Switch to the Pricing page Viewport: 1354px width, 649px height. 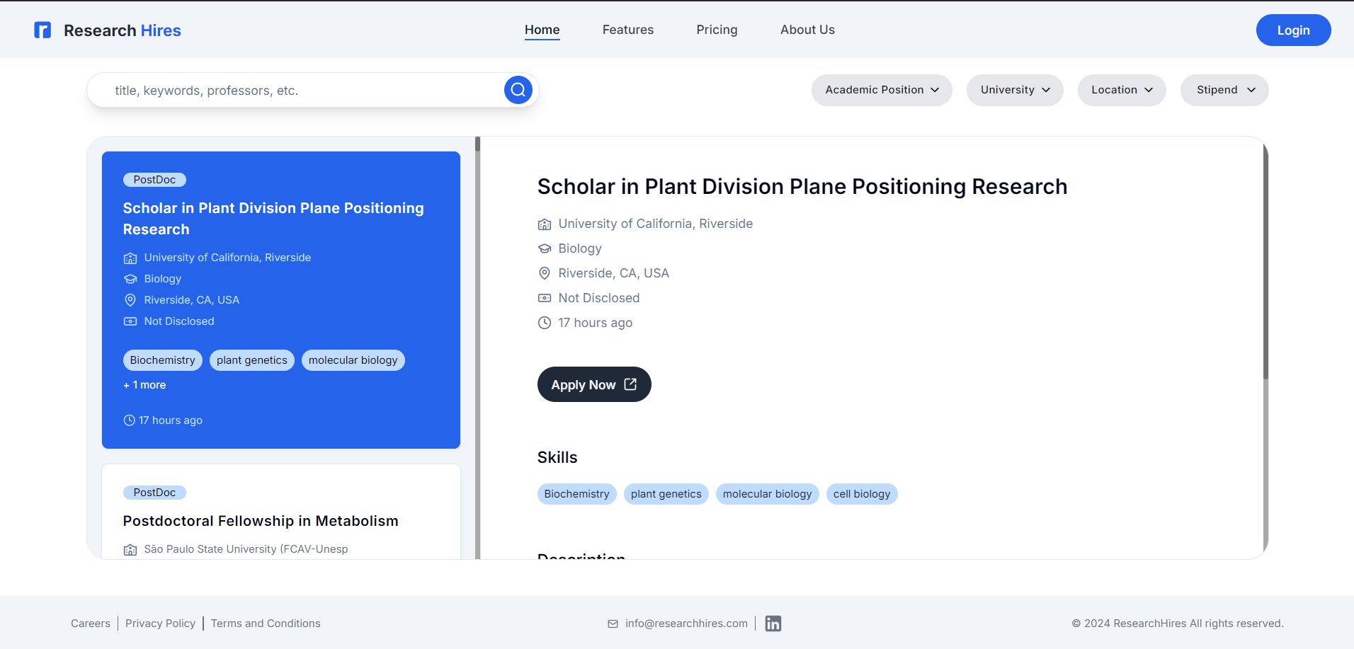coord(717,29)
